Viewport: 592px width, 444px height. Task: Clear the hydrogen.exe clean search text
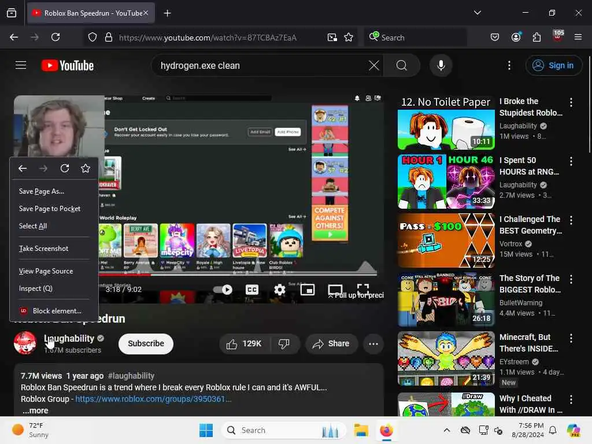[x=374, y=65]
